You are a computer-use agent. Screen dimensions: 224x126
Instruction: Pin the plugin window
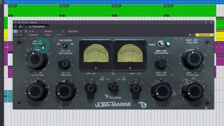pos(206,22)
